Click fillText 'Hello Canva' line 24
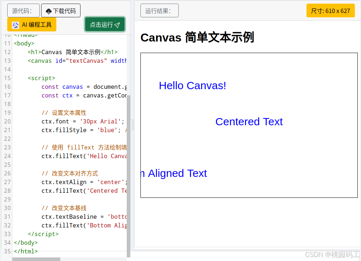 coord(84,156)
